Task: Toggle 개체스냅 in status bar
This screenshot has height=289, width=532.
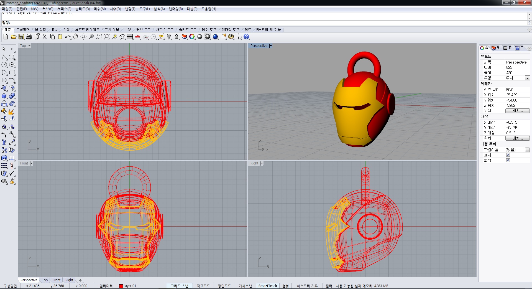Action: [245, 286]
